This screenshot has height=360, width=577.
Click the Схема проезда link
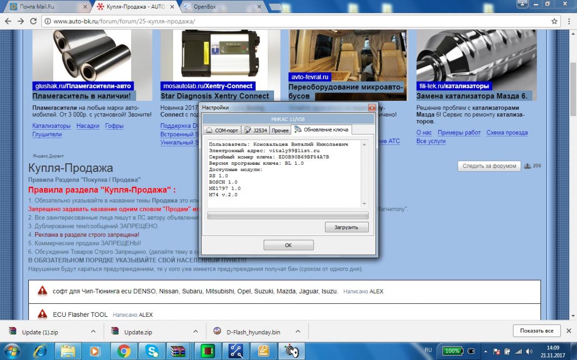[507, 132]
